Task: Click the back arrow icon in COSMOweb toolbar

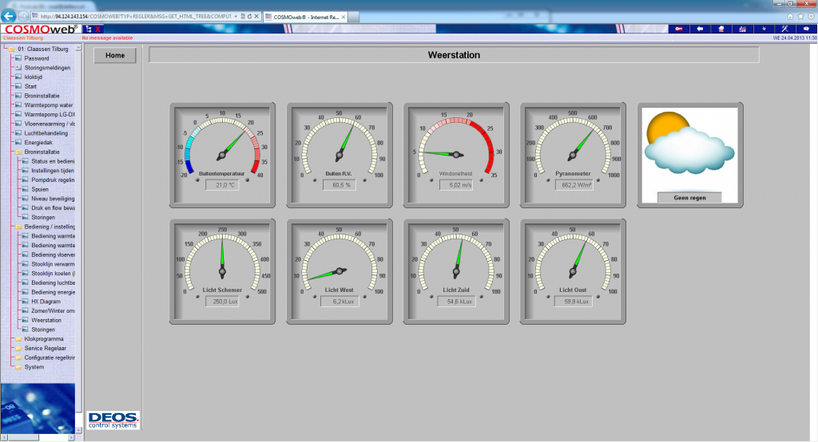Action: pyautogui.click(x=700, y=29)
